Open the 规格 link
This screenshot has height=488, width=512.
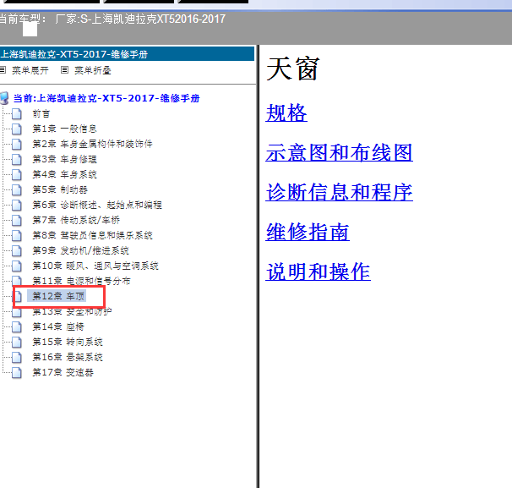click(286, 112)
